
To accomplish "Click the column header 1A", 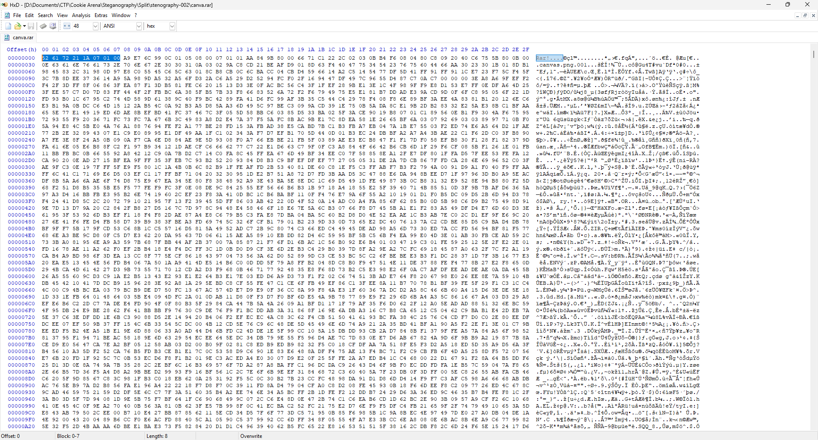I will (311, 49).
